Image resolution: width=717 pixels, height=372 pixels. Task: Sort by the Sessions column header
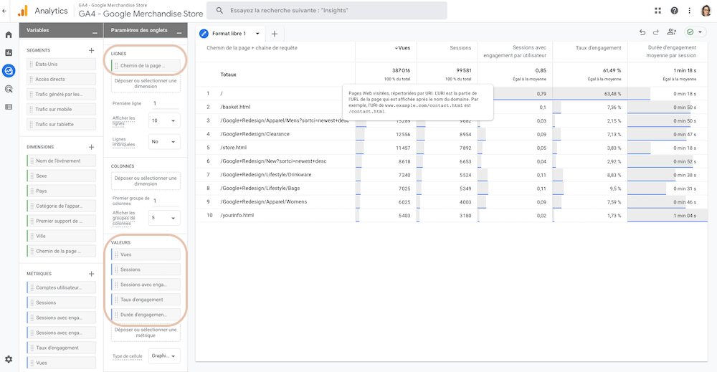tap(460, 47)
